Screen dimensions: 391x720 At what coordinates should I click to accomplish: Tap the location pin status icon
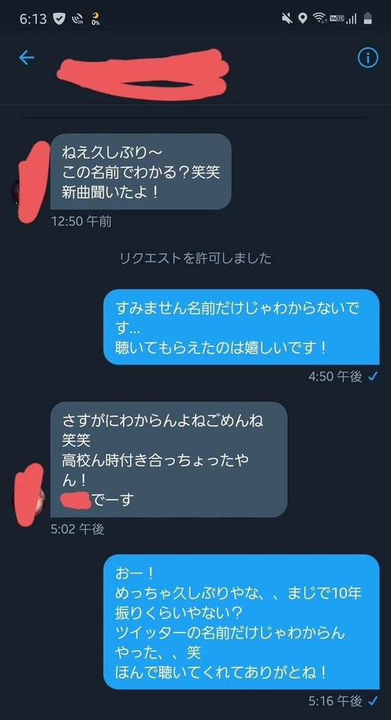(302, 18)
